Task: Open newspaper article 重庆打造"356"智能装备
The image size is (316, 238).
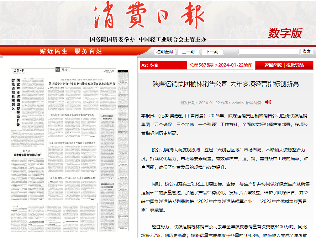Action: click(72, 115)
